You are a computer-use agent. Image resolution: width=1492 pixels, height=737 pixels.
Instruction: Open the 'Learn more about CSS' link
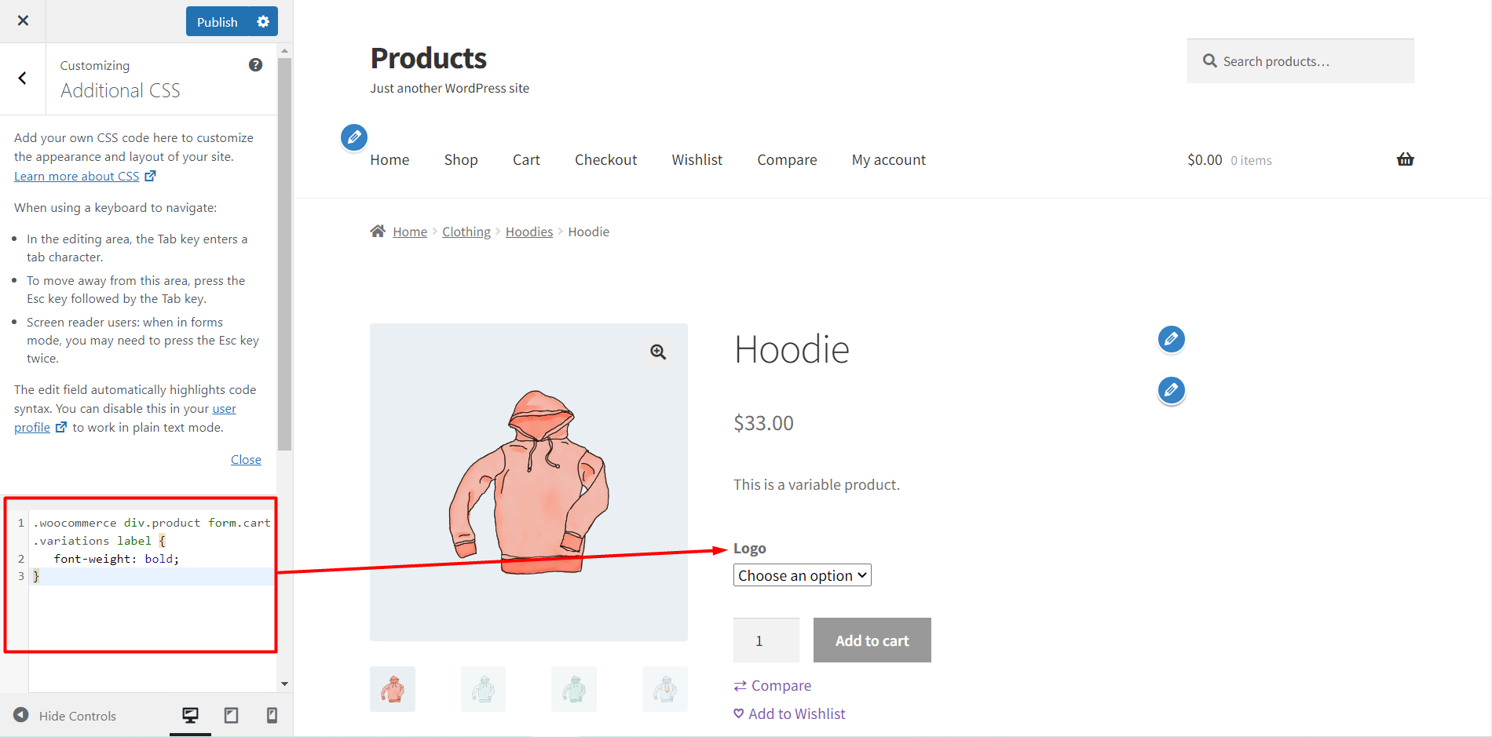(78, 176)
